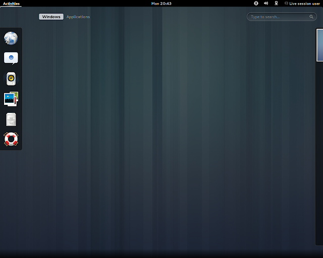
Task: Switch to the Applications view
Action: coord(78,17)
